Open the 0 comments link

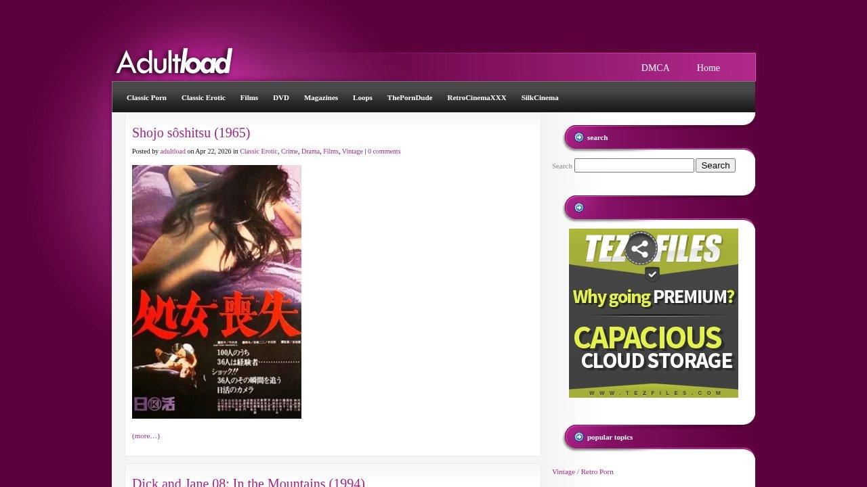(384, 152)
